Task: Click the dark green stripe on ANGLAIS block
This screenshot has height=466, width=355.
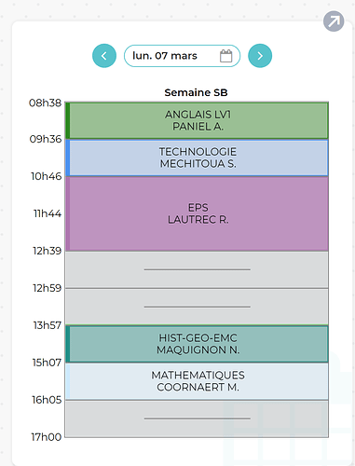Action: pos(68,120)
